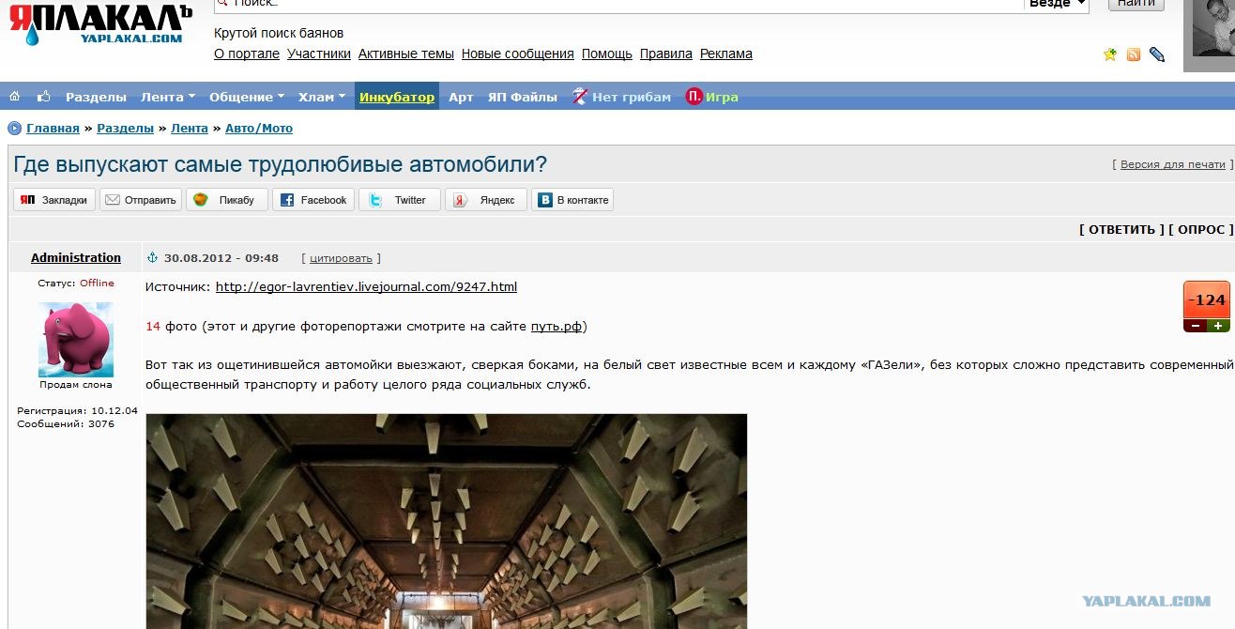The height and width of the screenshot is (629, 1235).
Task: Click the 'Offline' status text
Action: 97,283
